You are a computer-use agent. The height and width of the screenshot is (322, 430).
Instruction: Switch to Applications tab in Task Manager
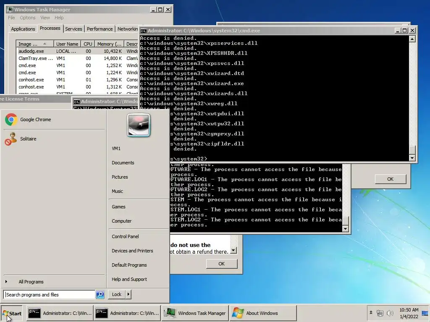click(23, 29)
